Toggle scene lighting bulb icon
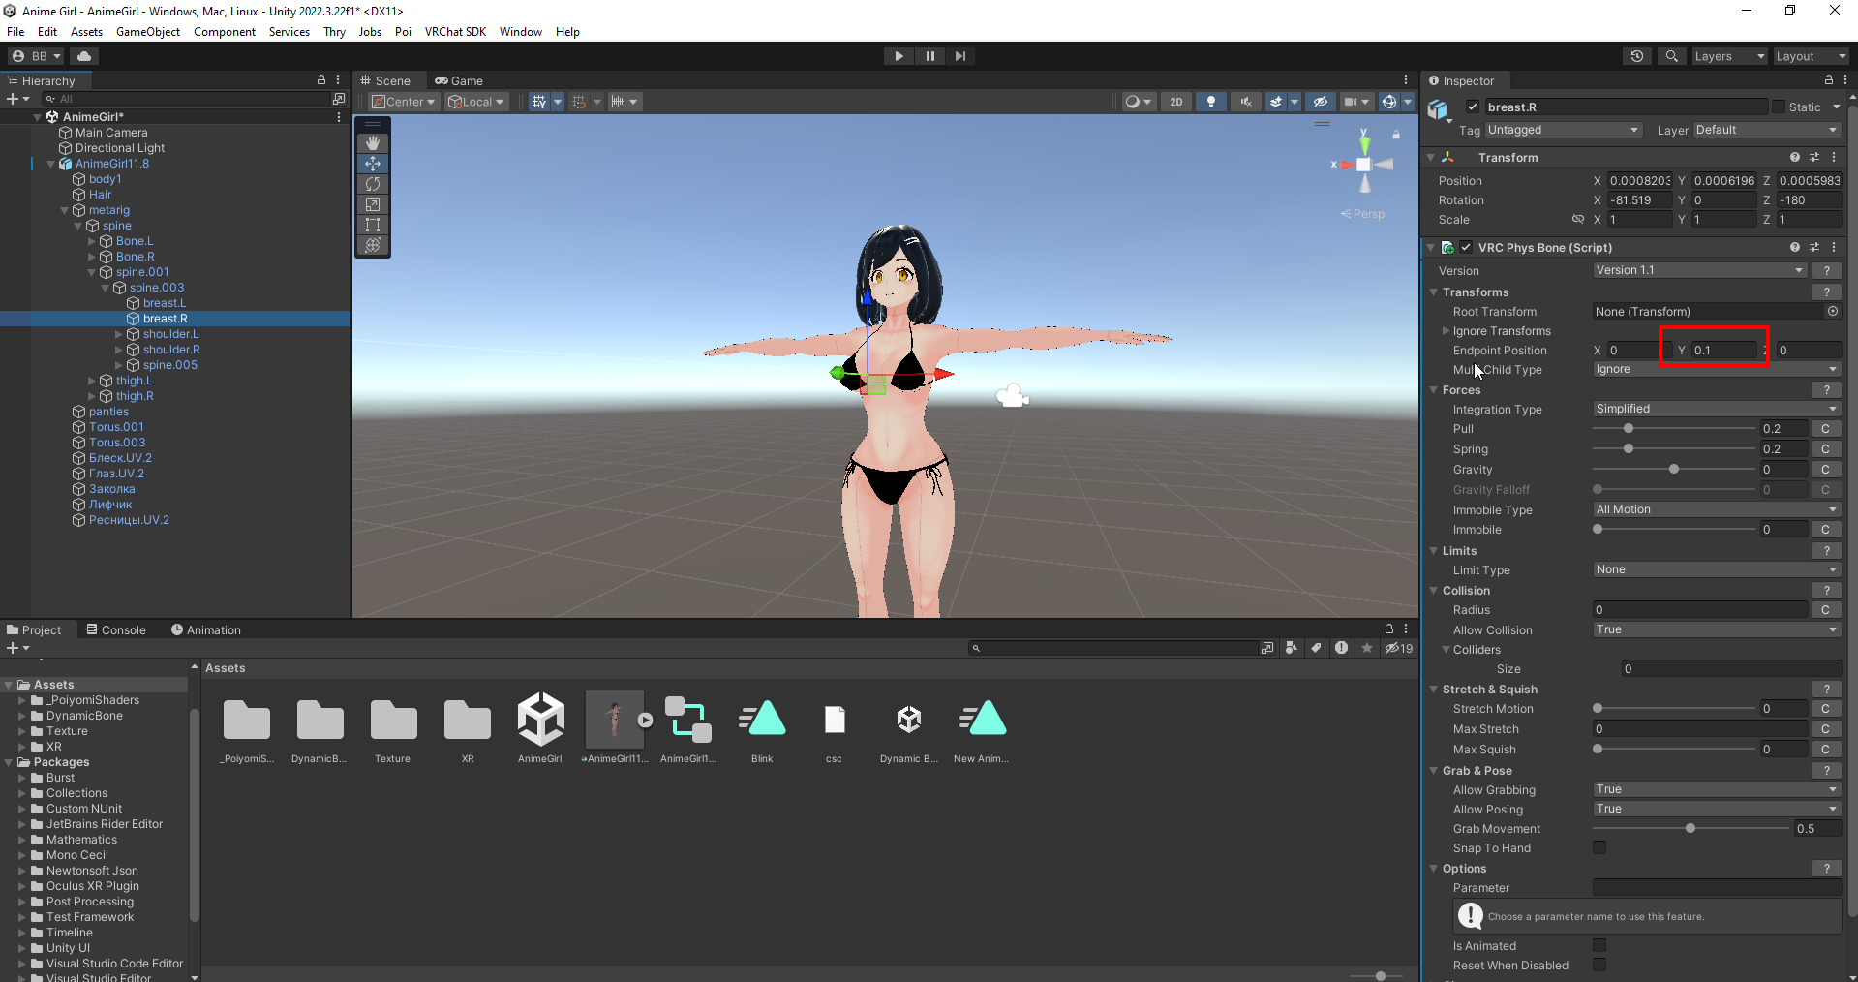This screenshot has height=982, width=1858. coord(1210,102)
